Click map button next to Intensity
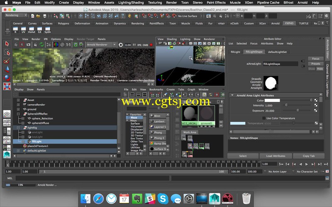Viewport: 332px width, 207px height. pos(316,105)
